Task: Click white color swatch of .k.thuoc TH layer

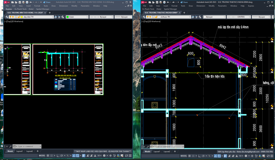Action: (159, 17)
